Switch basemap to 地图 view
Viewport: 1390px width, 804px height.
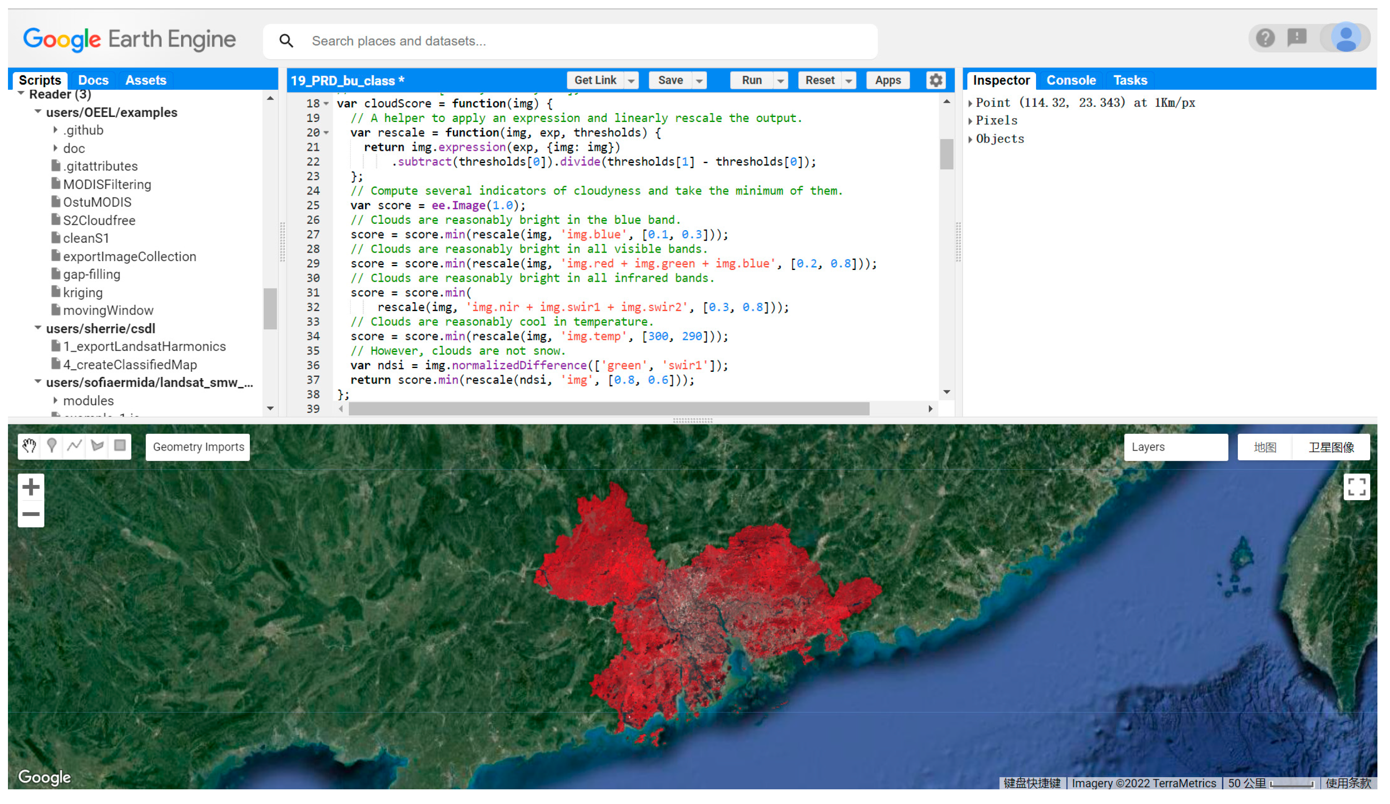point(1265,447)
